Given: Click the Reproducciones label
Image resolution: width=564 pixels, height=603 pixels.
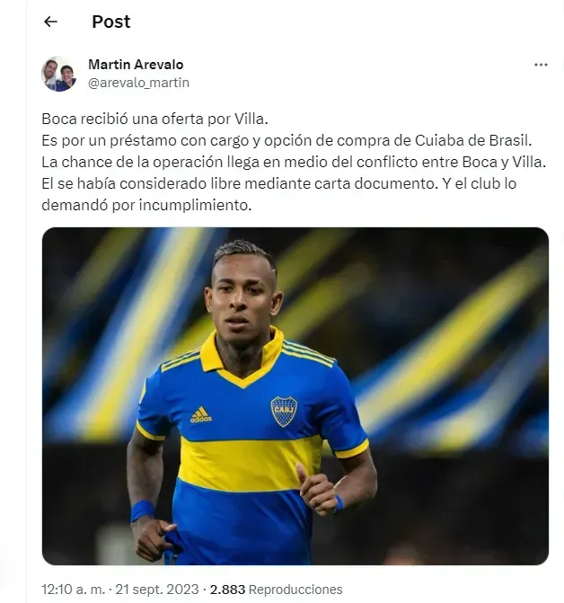Looking at the screenshot, I should tap(295, 590).
